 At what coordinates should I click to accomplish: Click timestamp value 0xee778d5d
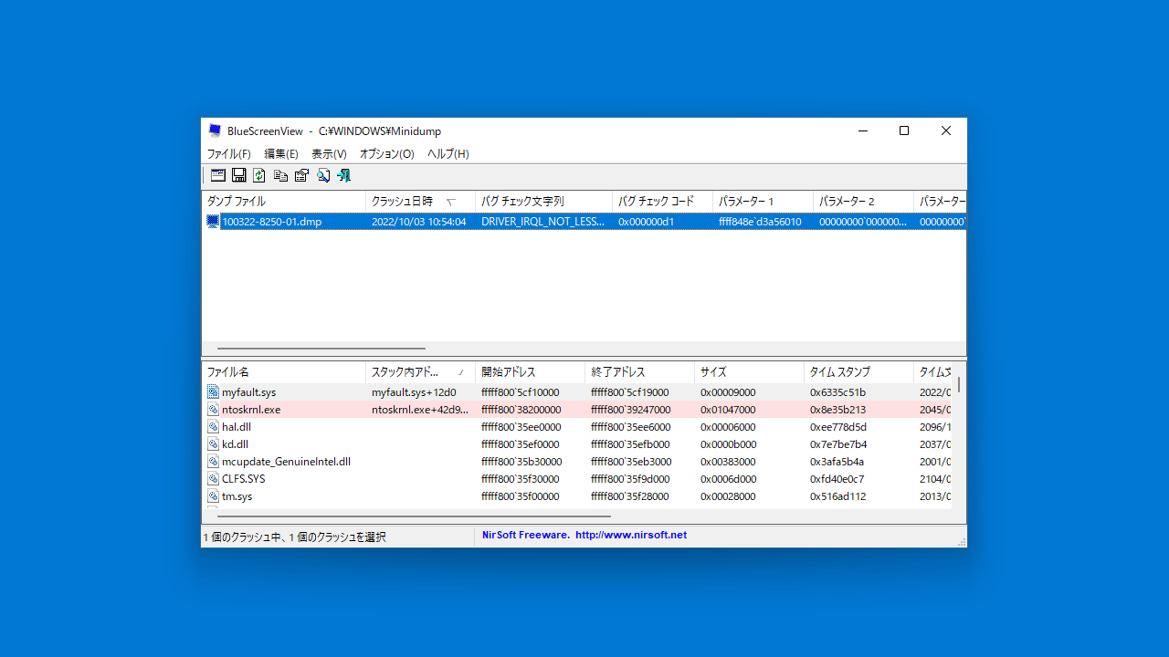tap(838, 427)
